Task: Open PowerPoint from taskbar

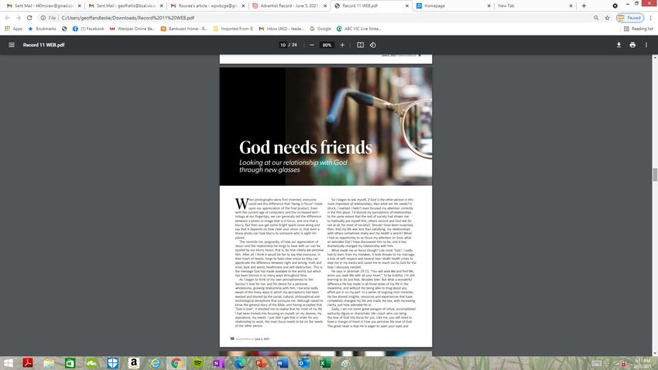Action: (x=261, y=363)
